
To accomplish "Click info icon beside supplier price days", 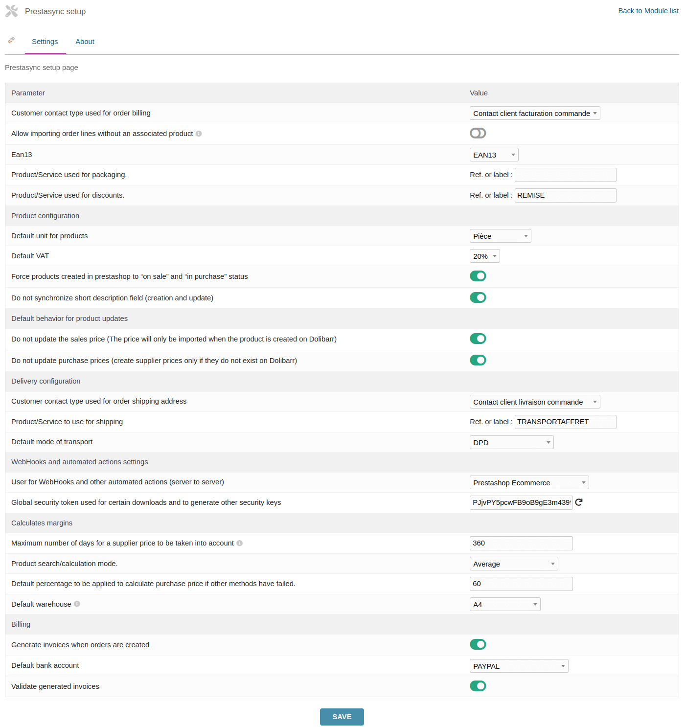I will tap(240, 543).
